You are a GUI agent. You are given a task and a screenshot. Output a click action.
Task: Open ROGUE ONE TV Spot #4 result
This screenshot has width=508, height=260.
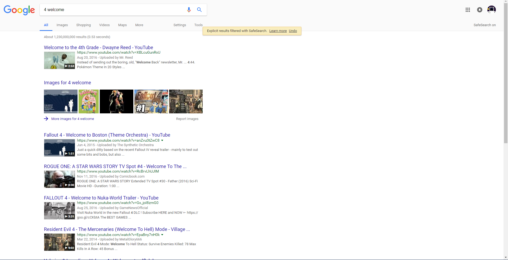(x=115, y=166)
